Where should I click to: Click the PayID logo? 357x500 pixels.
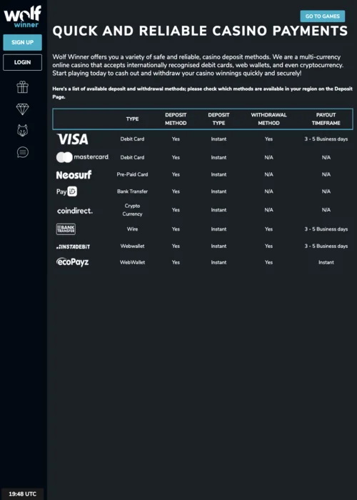66,191
